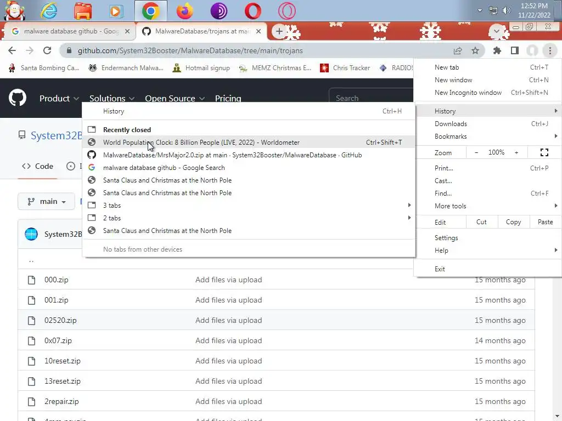Open the Extensions puzzle icon
This screenshot has width=562, height=421.
point(497,50)
